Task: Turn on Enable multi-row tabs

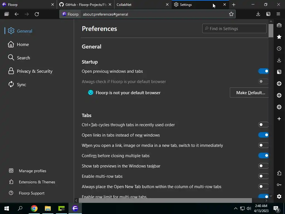Action: point(263,176)
